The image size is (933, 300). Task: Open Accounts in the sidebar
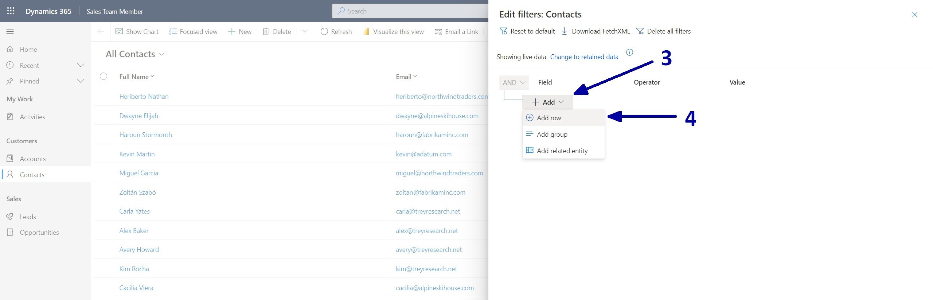[33, 159]
